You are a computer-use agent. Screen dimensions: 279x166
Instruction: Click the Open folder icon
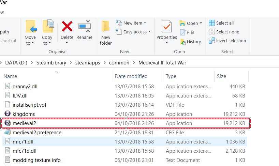click(x=182, y=23)
